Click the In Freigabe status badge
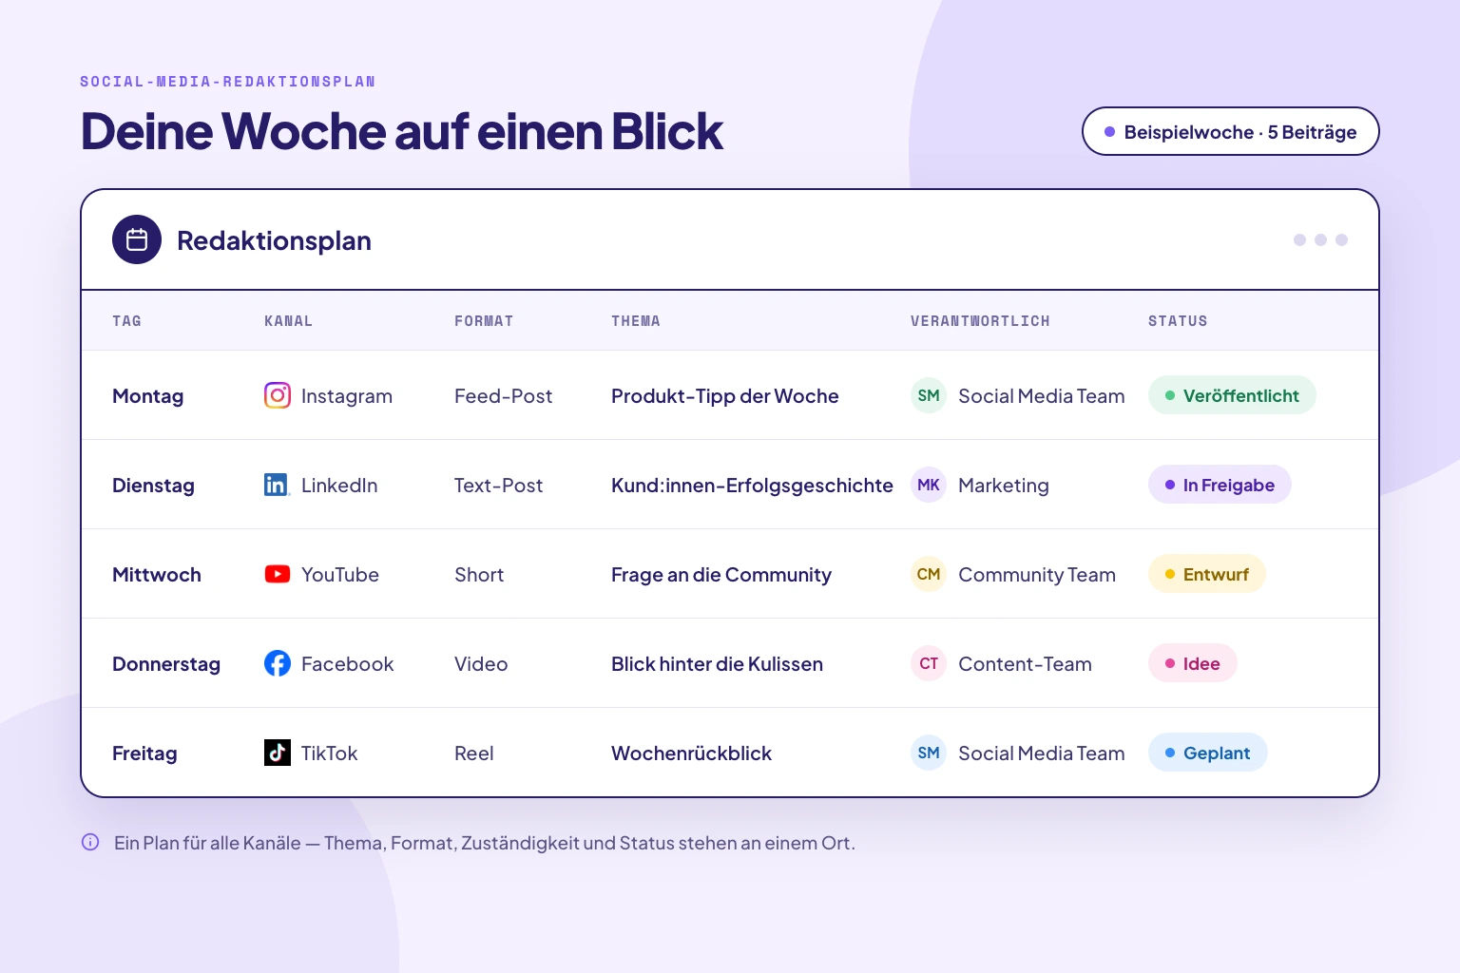The width and height of the screenshot is (1460, 973). pos(1220,485)
